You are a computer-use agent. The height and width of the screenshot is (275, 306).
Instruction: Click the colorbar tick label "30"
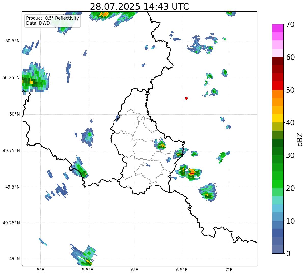point(290,155)
